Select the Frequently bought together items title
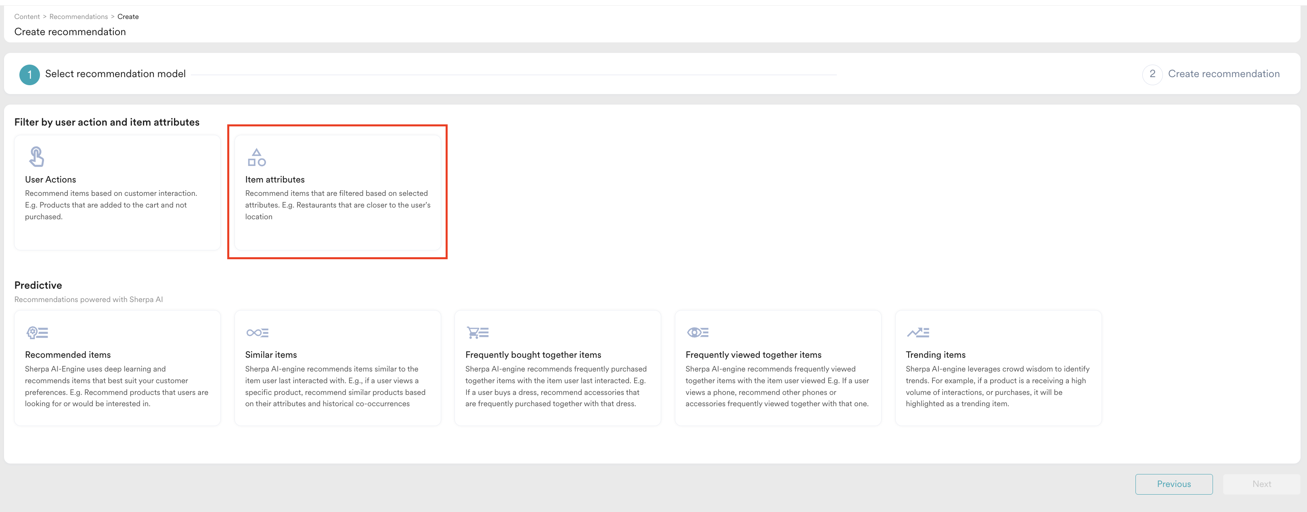 click(x=533, y=355)
